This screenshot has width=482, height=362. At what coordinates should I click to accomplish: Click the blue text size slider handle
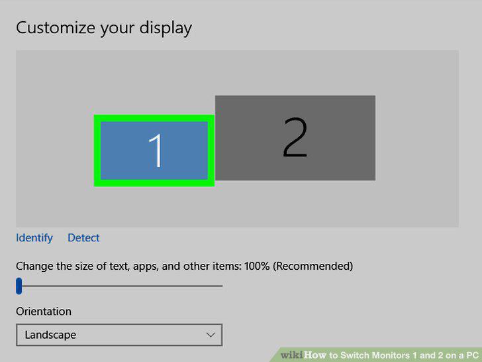pyautogui.click(x=19, y=286)
